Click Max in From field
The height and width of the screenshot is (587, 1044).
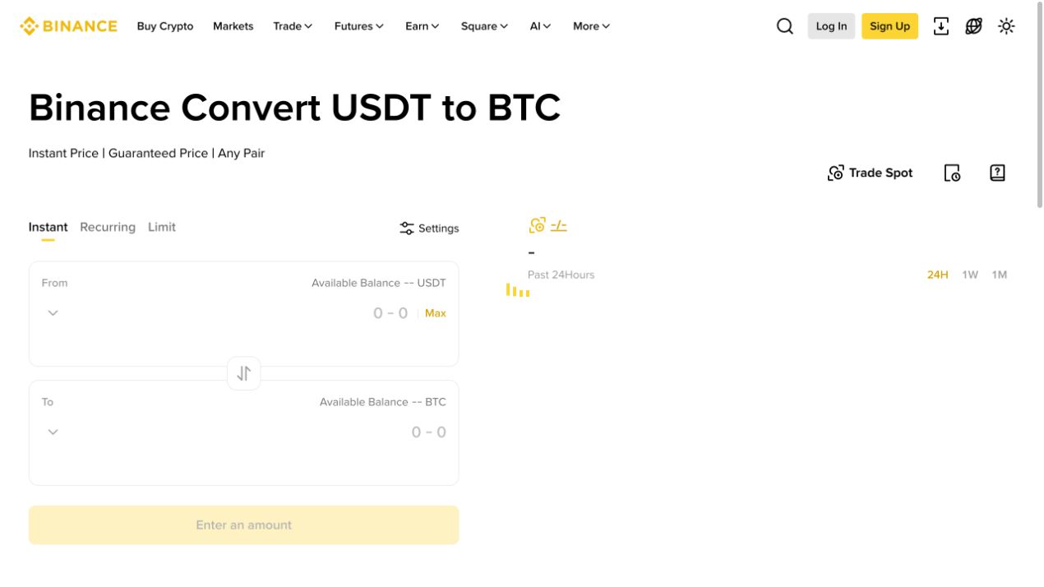[x=436, y=313]
